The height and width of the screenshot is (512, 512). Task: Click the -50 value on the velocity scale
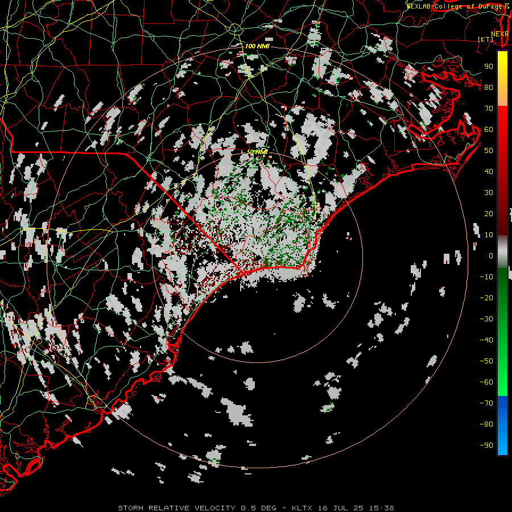click(486, 361)
